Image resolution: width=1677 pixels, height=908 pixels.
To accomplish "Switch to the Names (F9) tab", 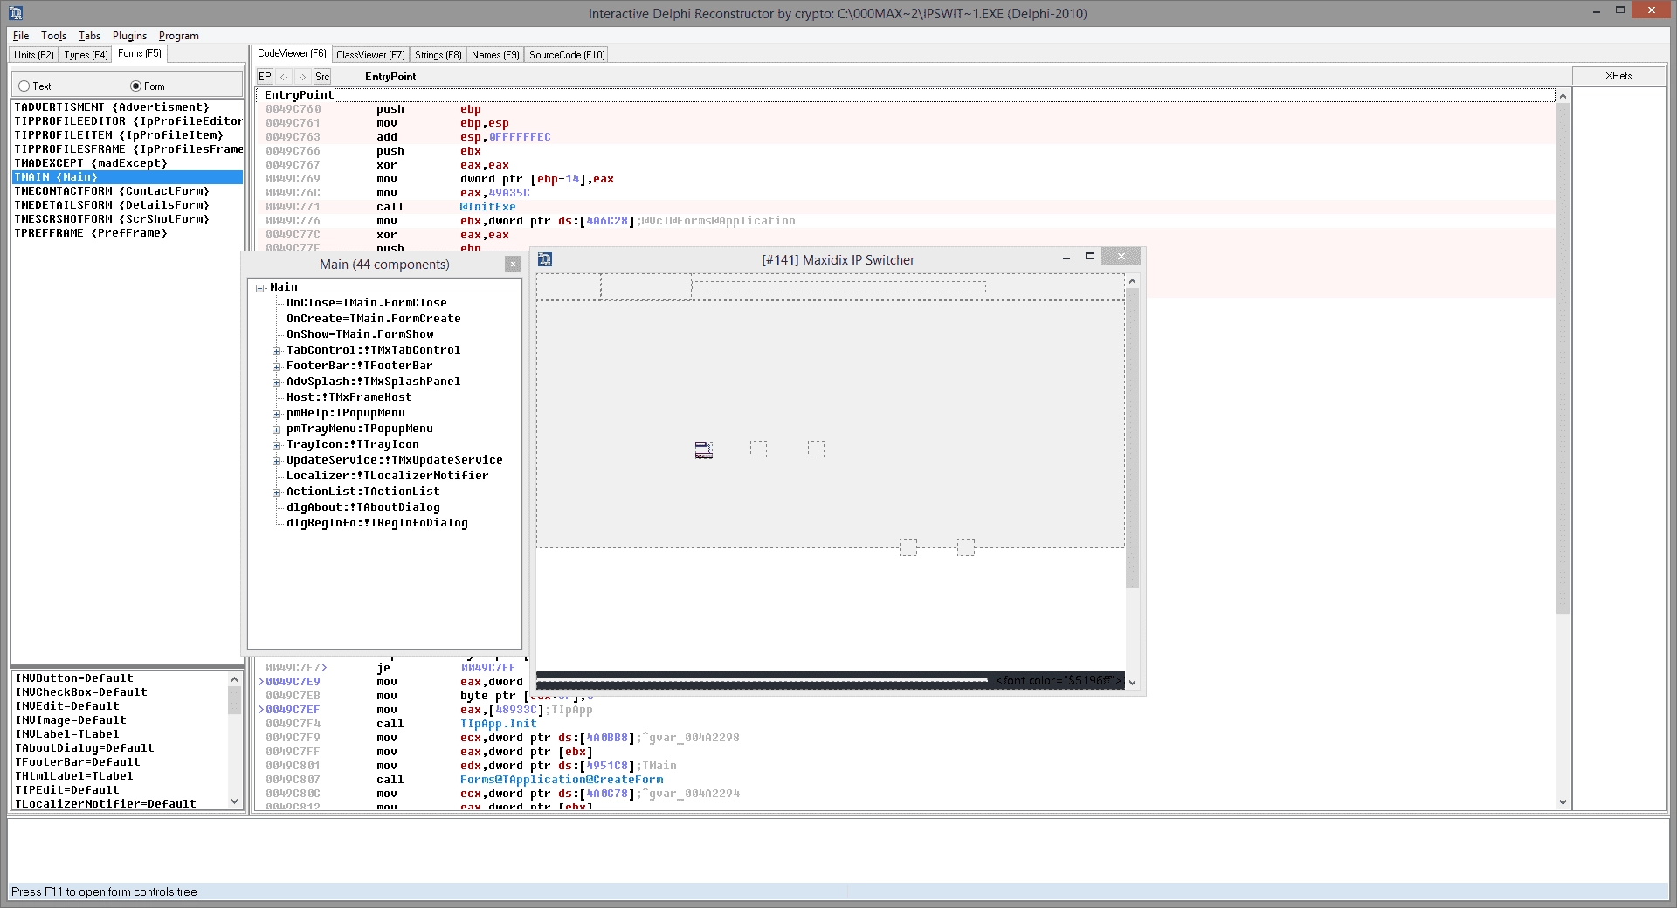I will point(495,54).
